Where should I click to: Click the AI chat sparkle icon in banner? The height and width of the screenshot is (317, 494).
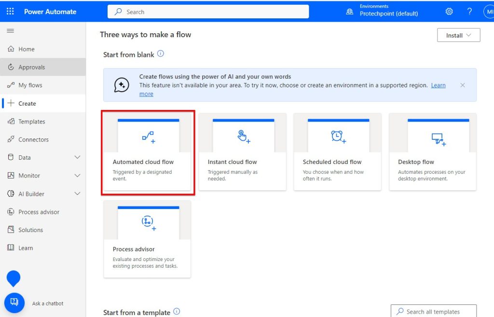(x=121, y=85)
